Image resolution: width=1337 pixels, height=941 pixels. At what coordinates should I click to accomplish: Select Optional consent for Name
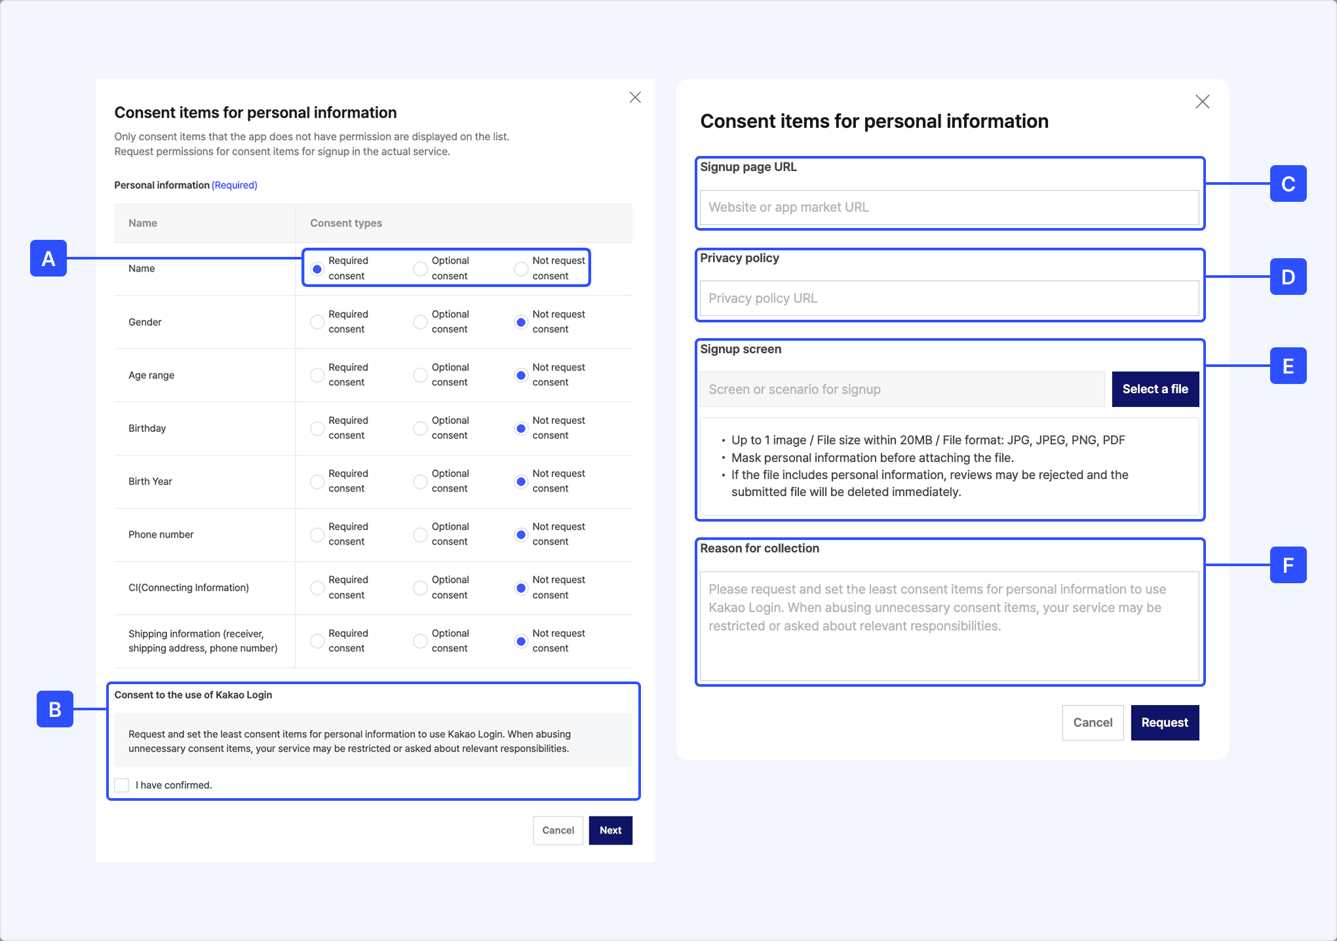pyautogui.click(x=420, y=269)
